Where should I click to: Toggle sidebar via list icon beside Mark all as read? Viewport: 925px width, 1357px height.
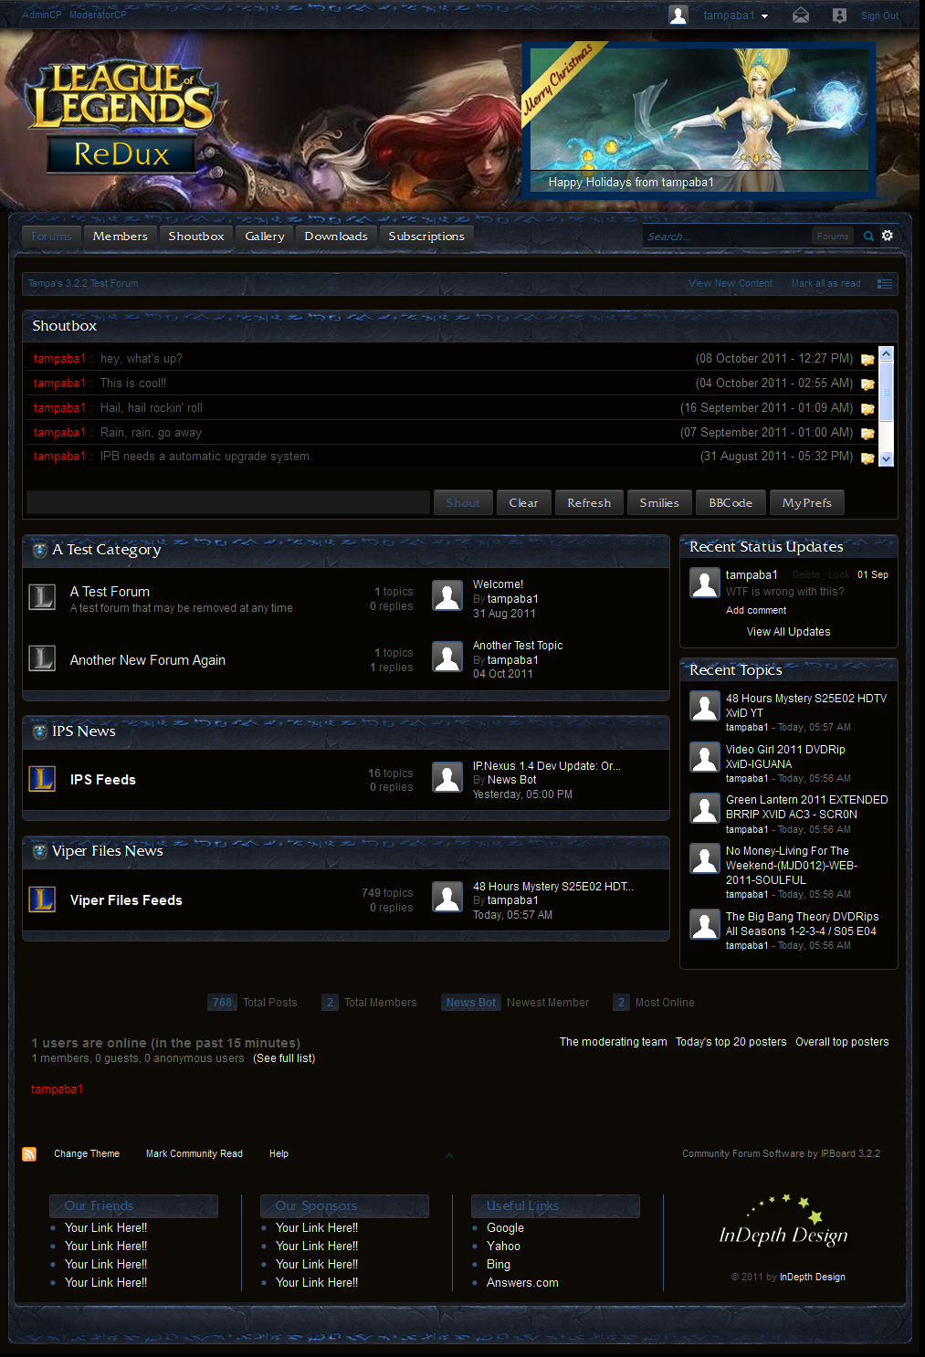click(x=884, y=284)
